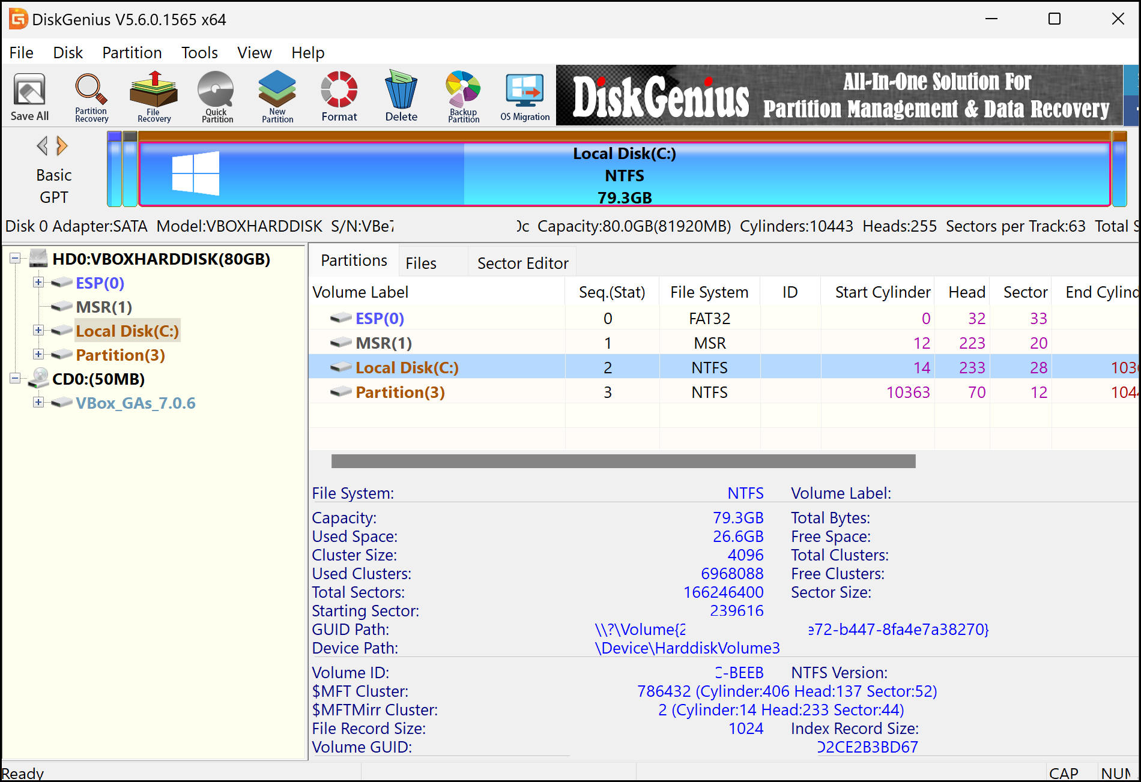Select MSR(1) row in partition table
This screenshot has height=782, width=1141.
point(724,343)
